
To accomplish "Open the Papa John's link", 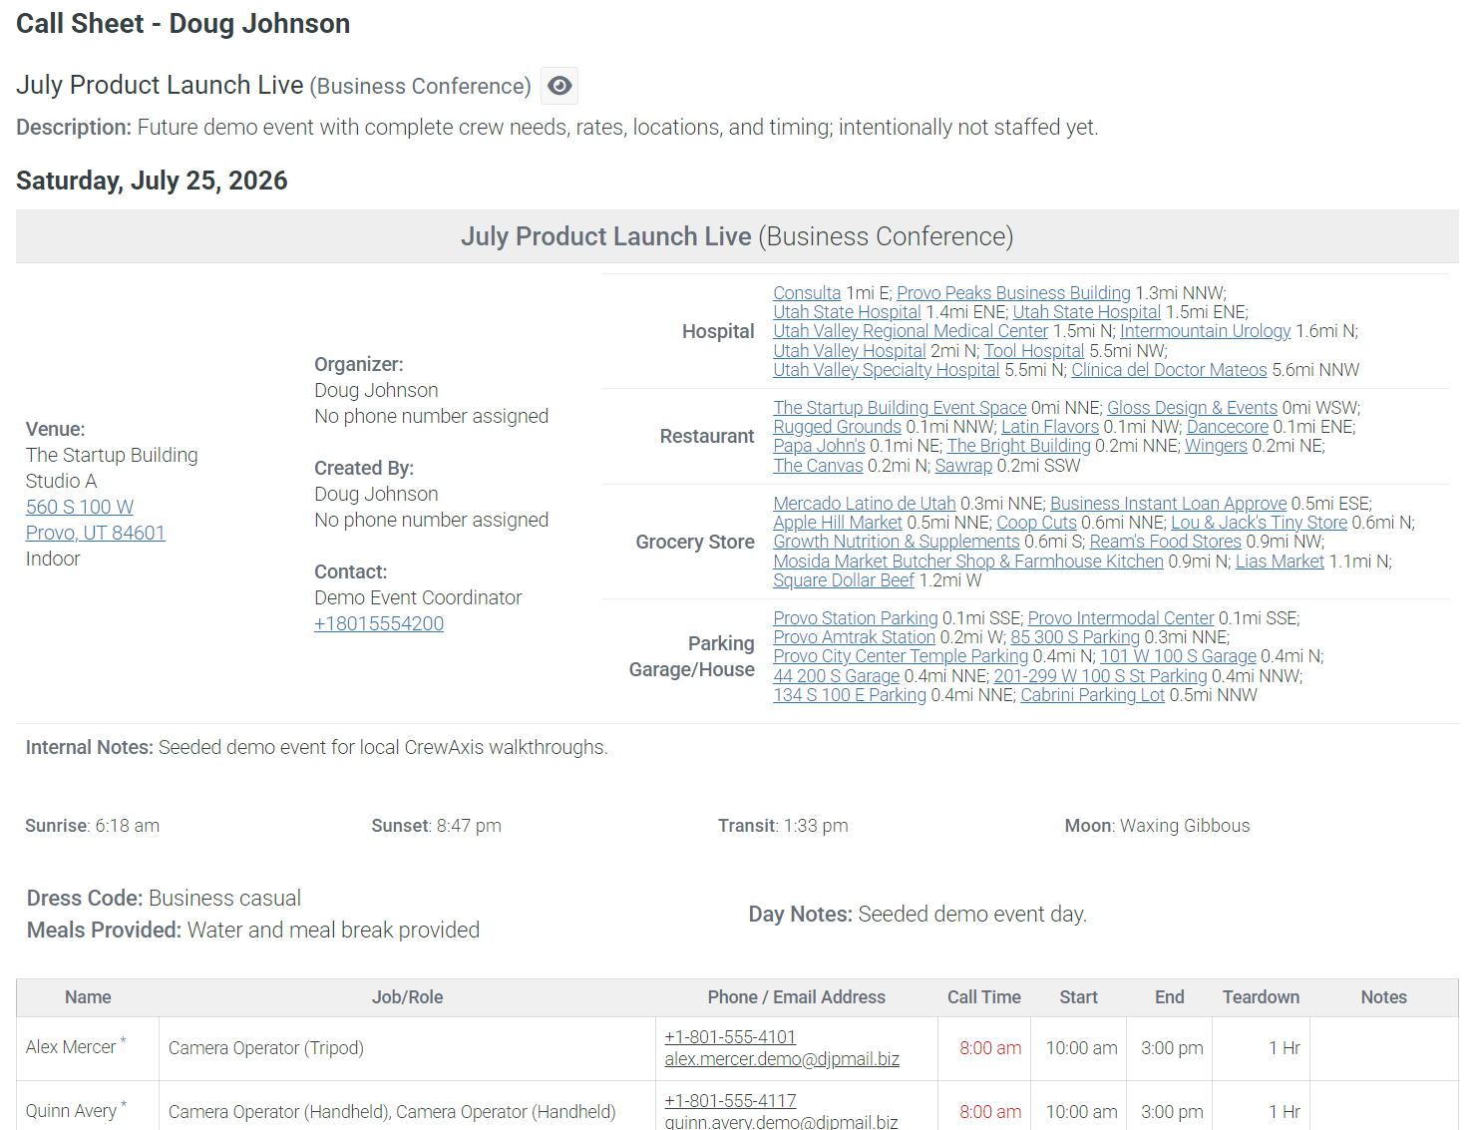I will (819, 446).
